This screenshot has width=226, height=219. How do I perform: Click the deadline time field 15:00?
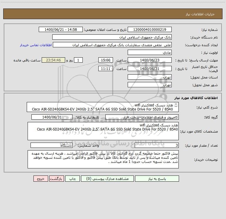pyautogui.click(x=105, y=60)
